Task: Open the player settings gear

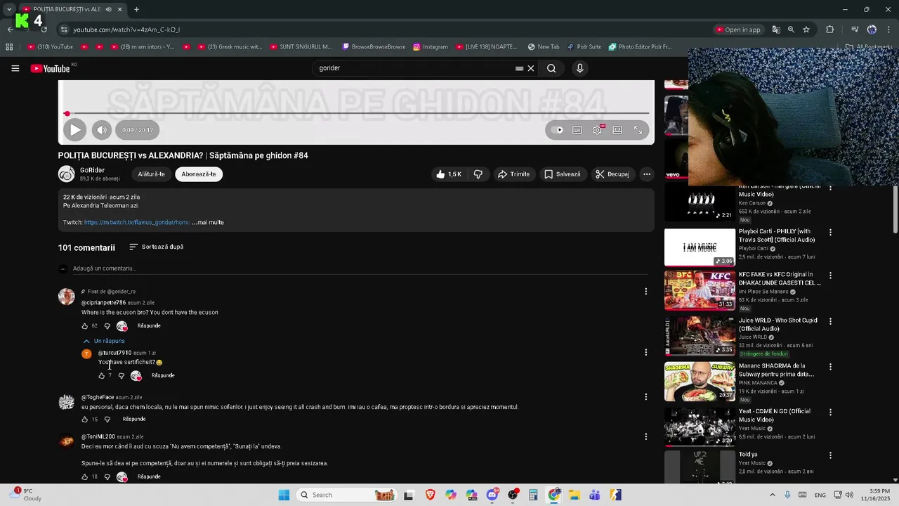Action: point(597,130)
